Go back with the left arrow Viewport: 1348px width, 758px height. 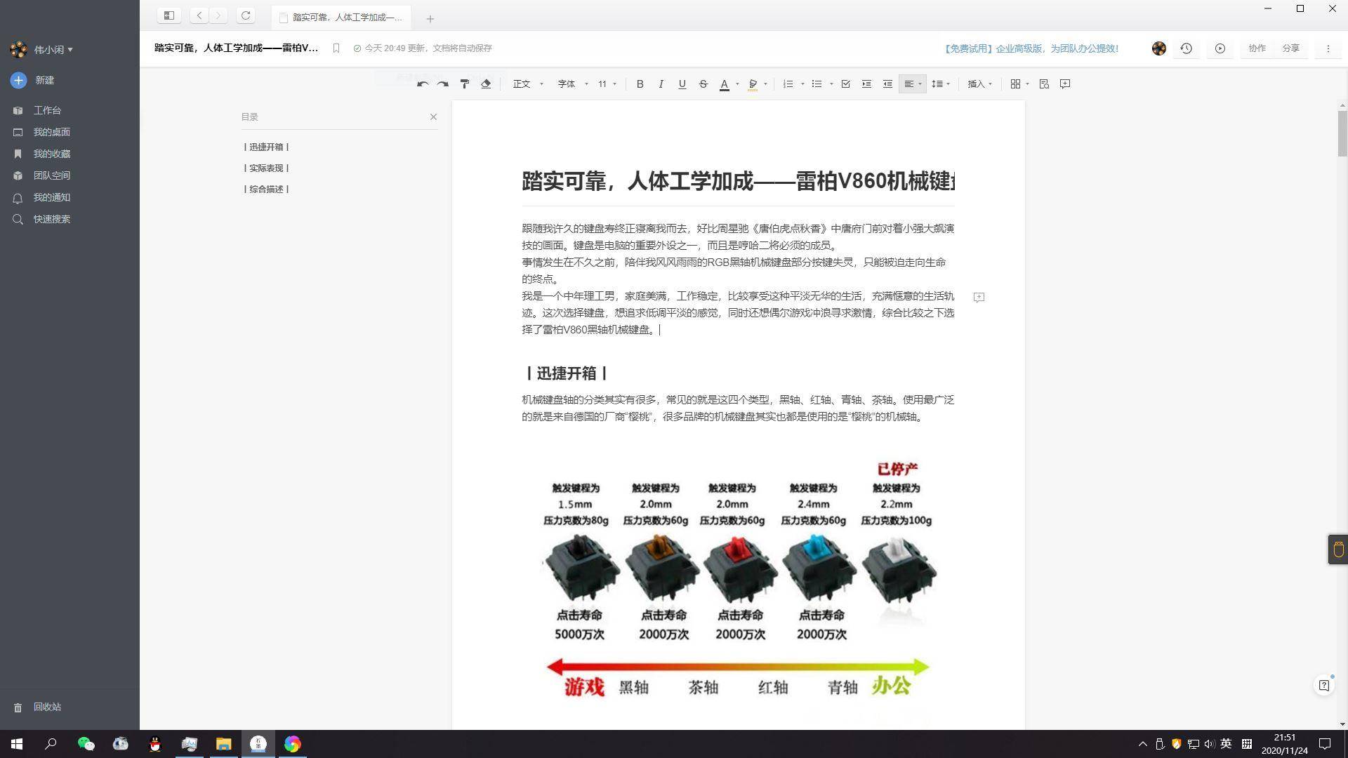[199, 15]
